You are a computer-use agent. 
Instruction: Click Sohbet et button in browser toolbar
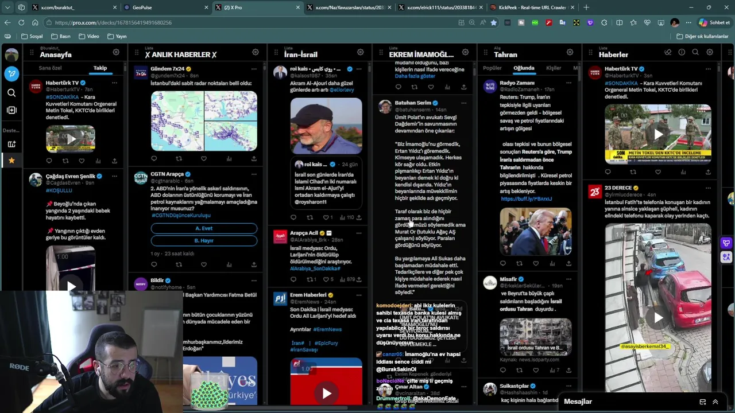pos(714,22)
